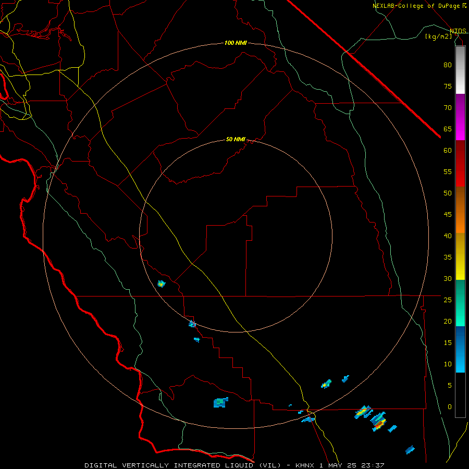The width and height of the screenshot is (469, 469).
Task: Click the 35 value on the color scale
Action: (x=448, y=257)
